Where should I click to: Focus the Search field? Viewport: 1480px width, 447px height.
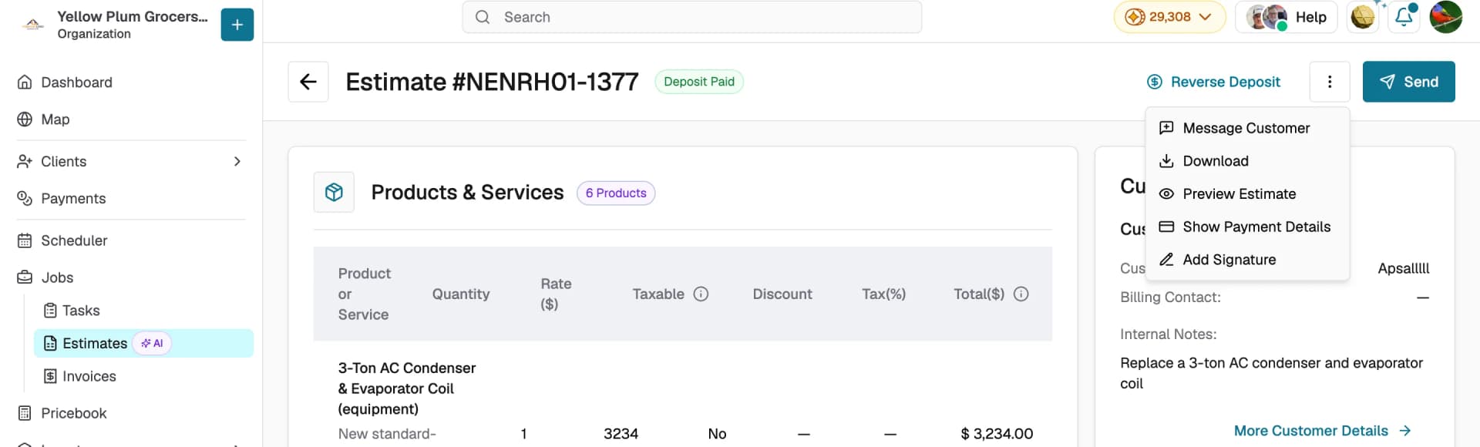click(691, 17)
